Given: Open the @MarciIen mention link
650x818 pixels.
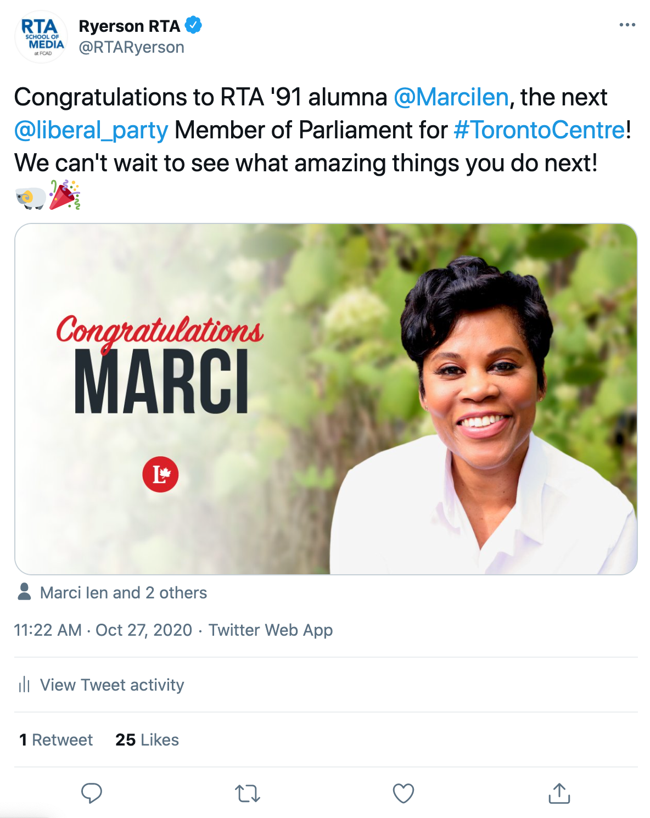Looking at the screenshot, I should (x=451, y=97).
